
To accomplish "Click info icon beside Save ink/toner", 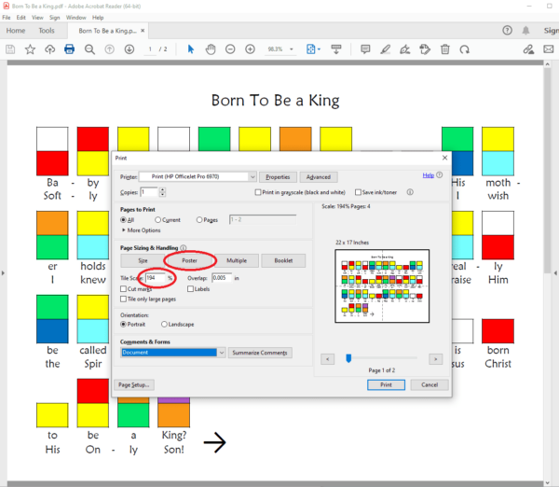I will point(410,192).
